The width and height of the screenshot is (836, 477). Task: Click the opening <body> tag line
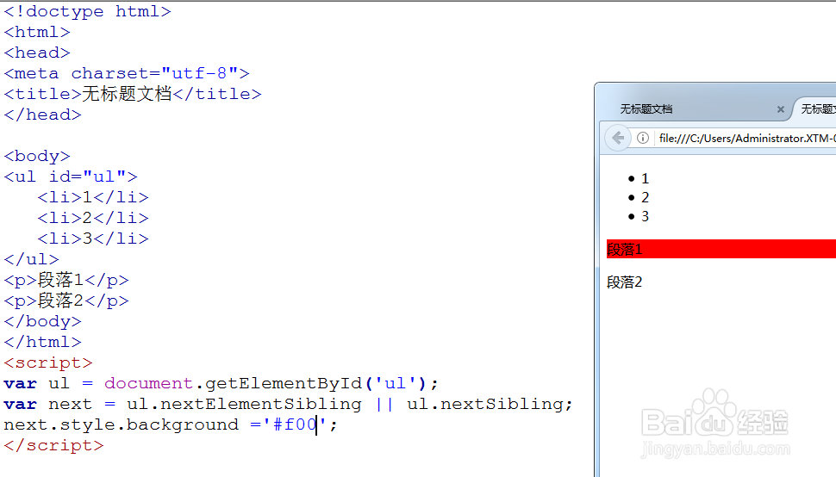[x=37, y=156]
